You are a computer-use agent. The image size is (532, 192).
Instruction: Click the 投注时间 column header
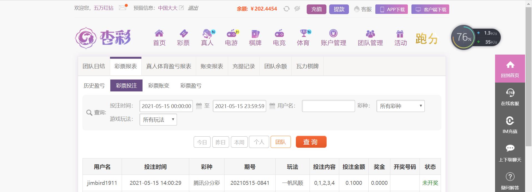155,167
